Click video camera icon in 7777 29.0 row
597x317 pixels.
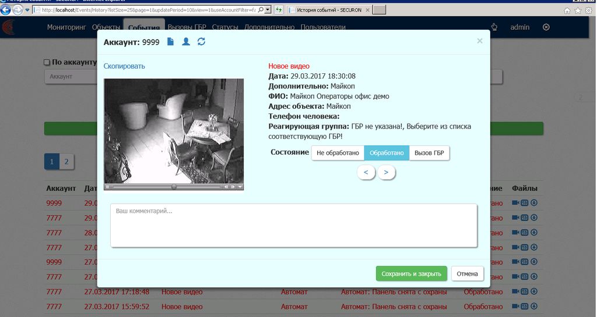click(x=515, y=218)
